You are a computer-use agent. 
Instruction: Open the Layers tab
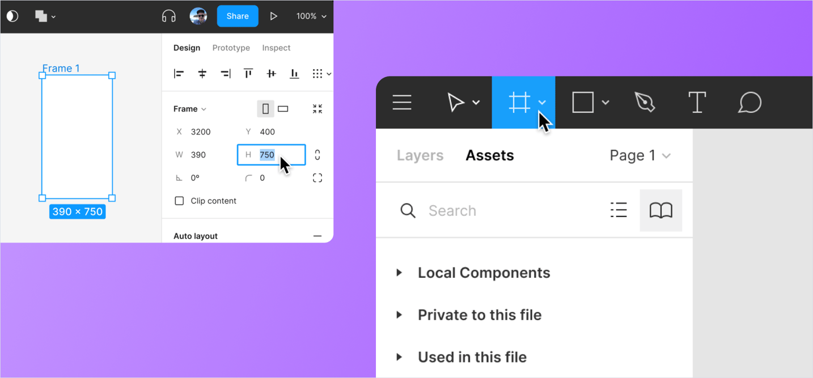pyautogui.click(x=420, y=155)
